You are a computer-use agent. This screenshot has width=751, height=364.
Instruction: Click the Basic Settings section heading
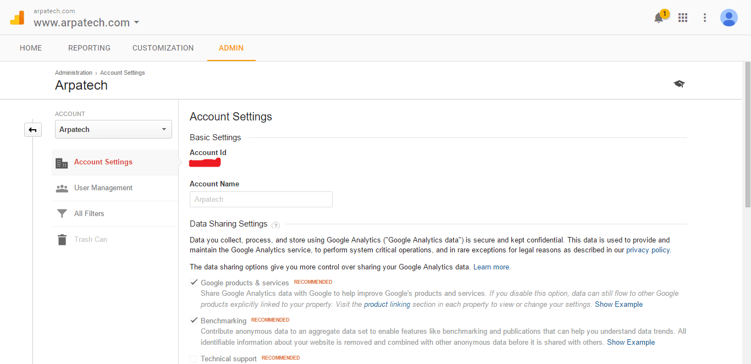coord(216,137)
